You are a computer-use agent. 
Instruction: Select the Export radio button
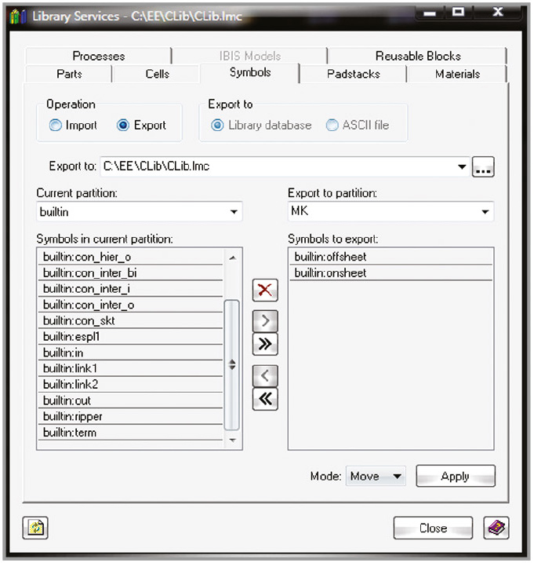(123, 125)
